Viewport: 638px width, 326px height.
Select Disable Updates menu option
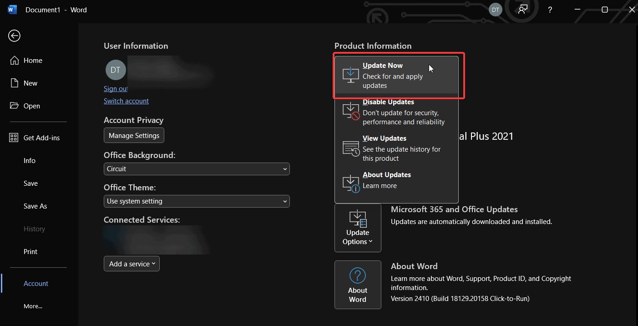click(x=396, y=112)
